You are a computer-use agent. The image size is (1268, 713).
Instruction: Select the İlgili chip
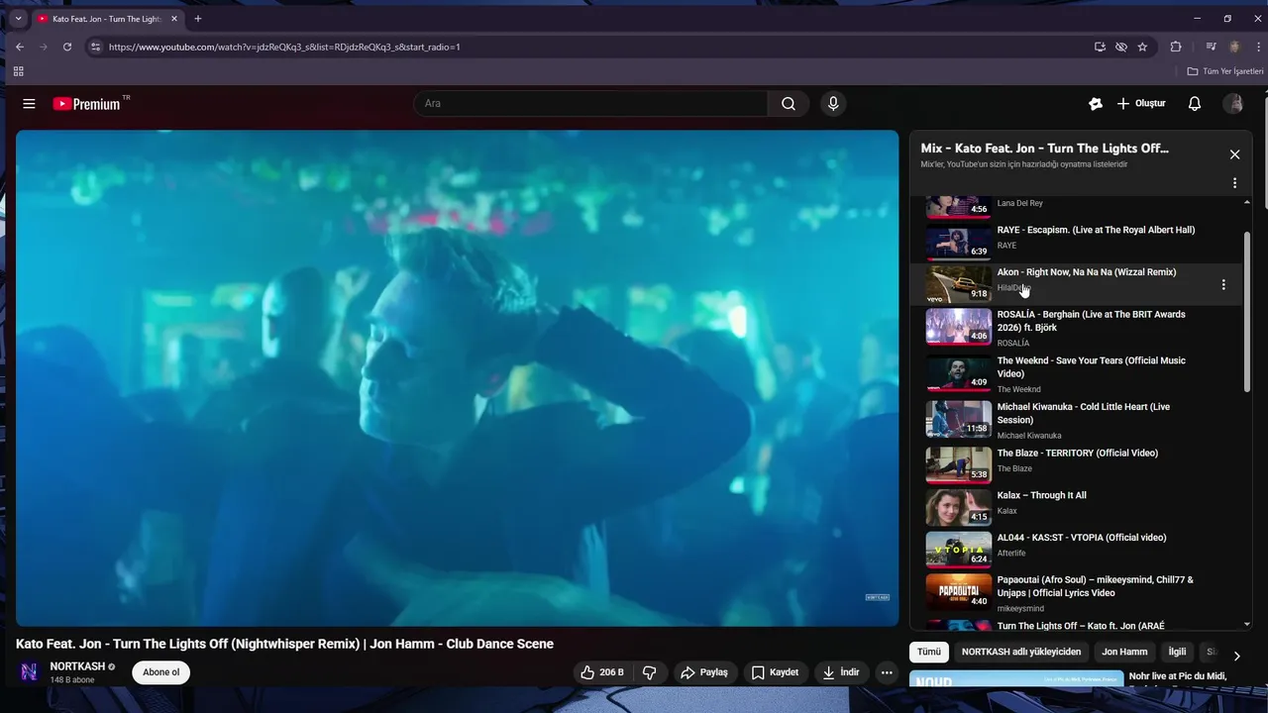1177,652
